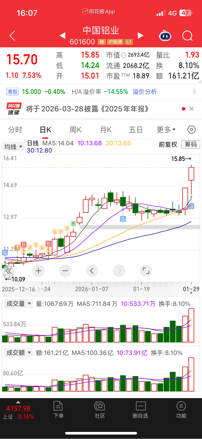Open 功能 functions menu
The image size is (202, 439).
point(181,409)
